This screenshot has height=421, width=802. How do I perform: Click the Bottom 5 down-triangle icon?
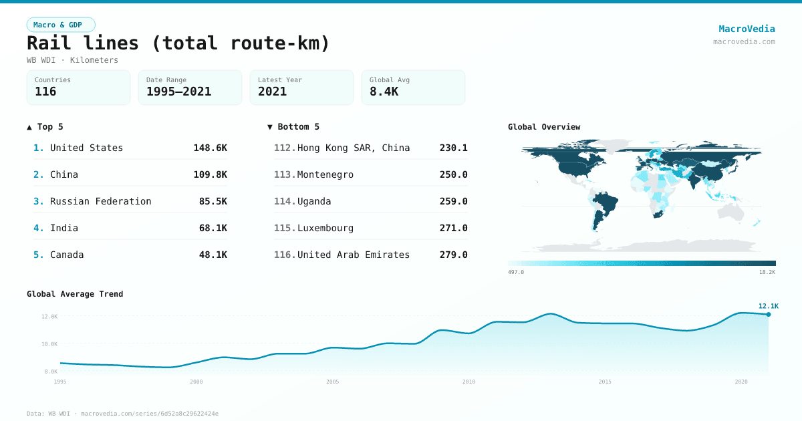tap(270, 127)
